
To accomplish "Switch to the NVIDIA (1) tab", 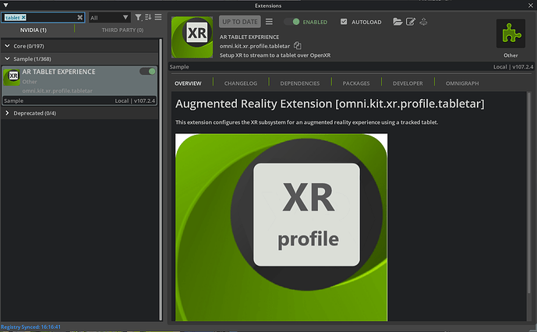I will pos(34,30).
